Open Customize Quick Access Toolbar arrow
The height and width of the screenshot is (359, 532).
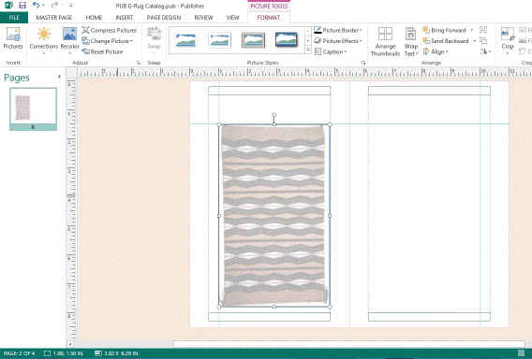tap(71, 6)
